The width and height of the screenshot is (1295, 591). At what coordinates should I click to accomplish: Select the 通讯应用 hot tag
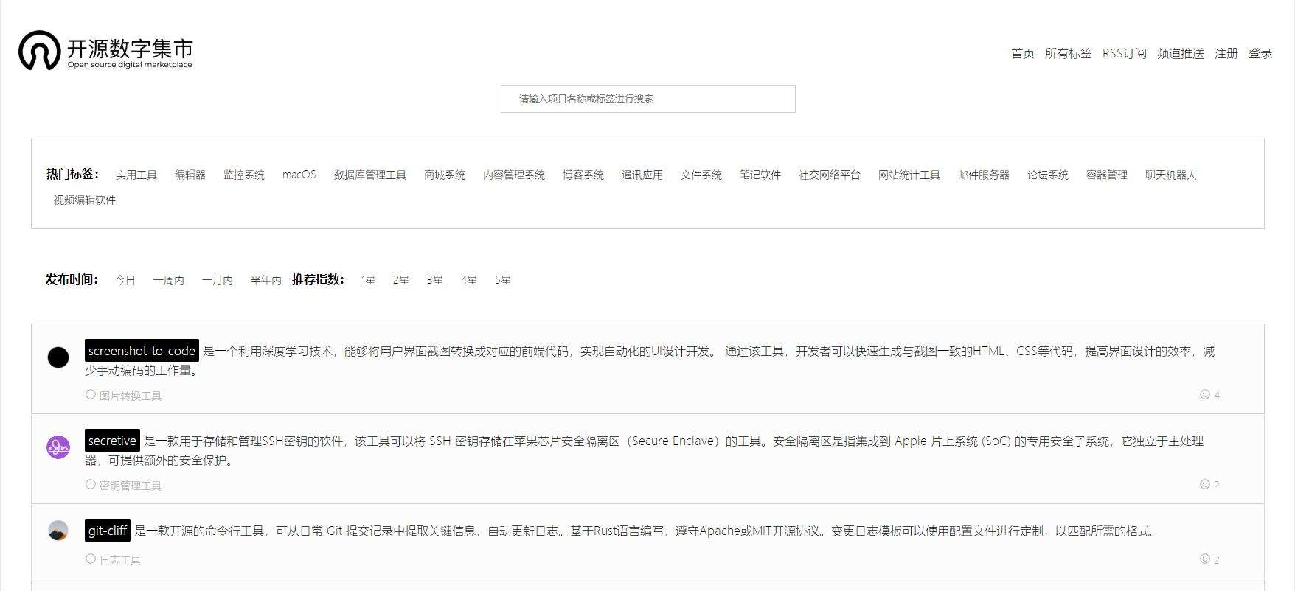tap(642, 175)
